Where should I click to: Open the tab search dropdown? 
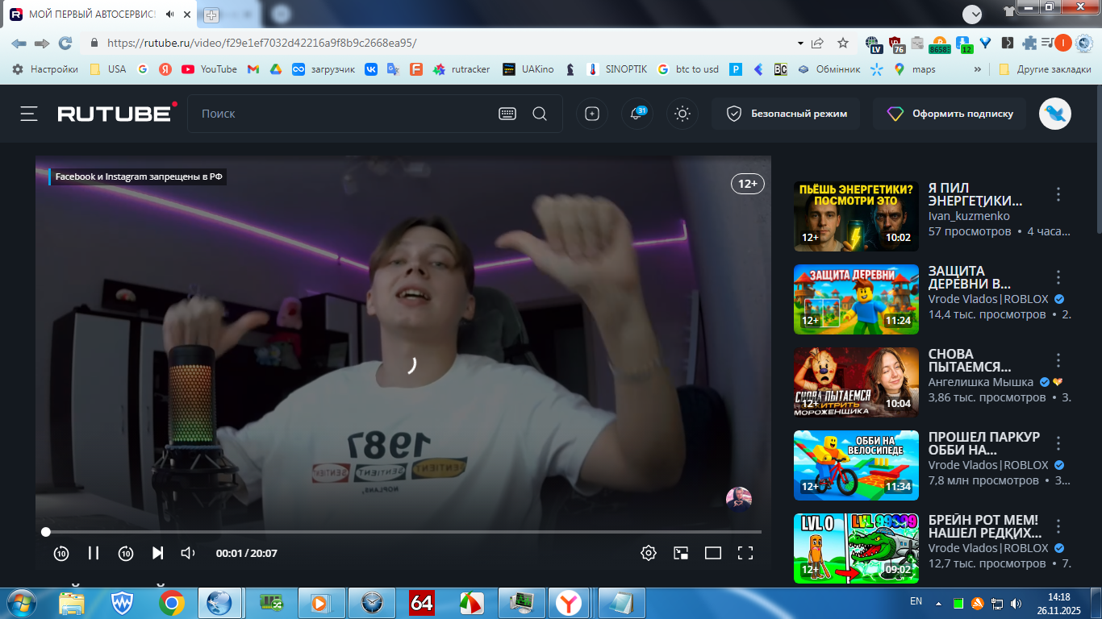coord(972,14)
